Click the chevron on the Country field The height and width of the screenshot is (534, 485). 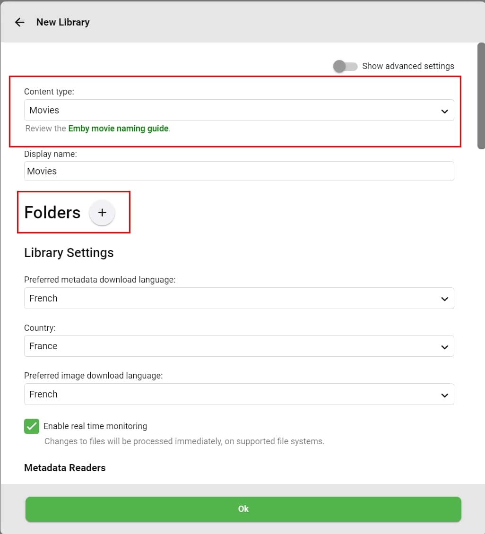pyautogui.click(x=444, y=347)
